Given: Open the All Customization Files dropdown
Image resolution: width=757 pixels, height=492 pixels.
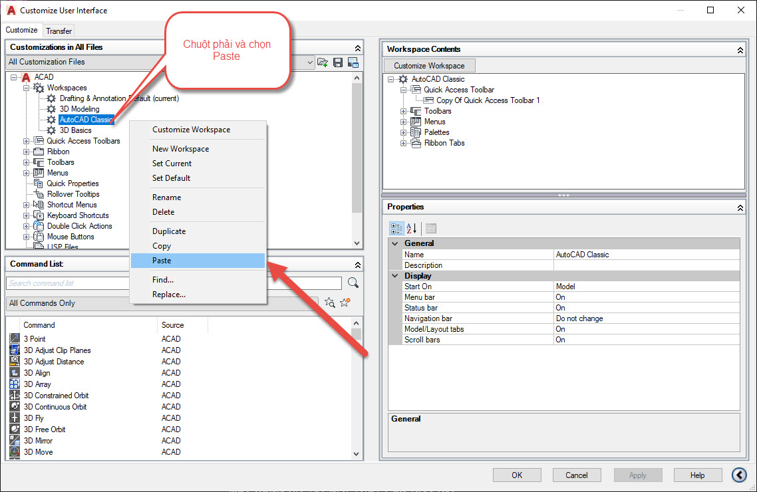Looking at the screenshot, I should pyautogui.click(x=310, y=62).
